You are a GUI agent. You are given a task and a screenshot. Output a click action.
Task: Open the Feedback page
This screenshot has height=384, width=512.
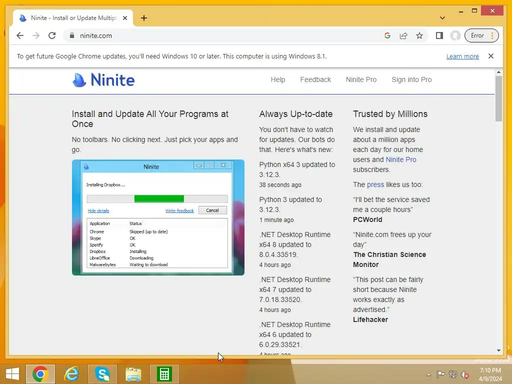point(315,79)
